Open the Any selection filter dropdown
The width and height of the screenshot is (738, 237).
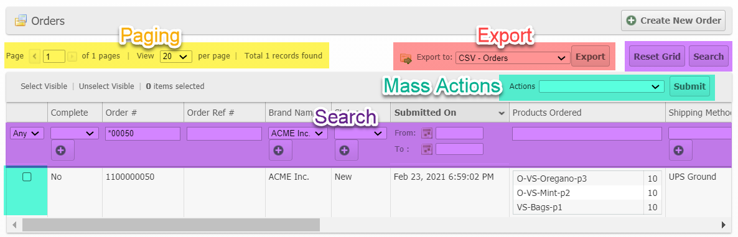click(27, 134)
